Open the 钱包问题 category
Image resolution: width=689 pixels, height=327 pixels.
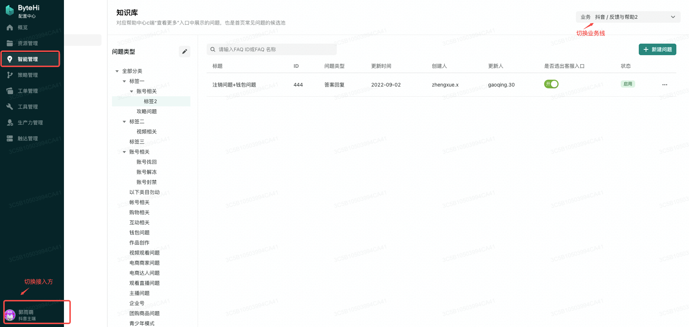coord(139,233)
